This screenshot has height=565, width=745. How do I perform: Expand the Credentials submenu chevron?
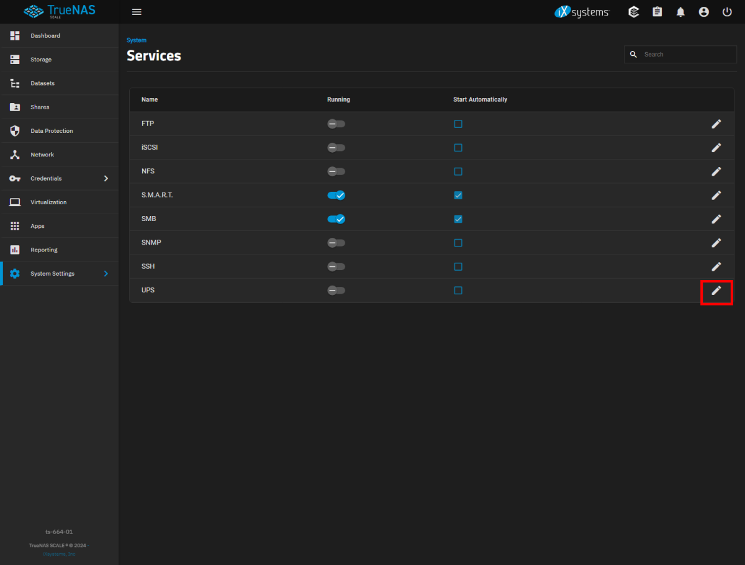[x=106, y=179]
